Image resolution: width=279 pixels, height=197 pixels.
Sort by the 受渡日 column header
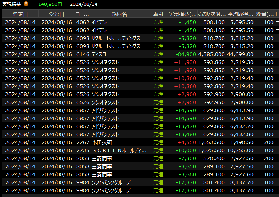point(56,14)
